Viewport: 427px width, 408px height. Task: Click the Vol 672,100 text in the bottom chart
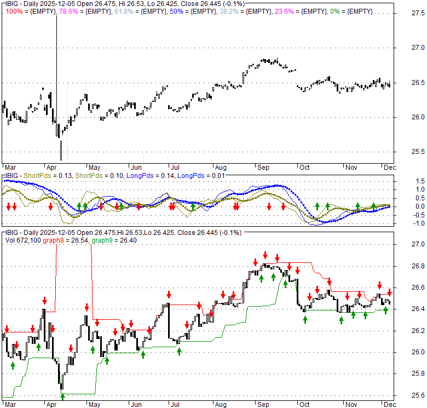(22, 240)
